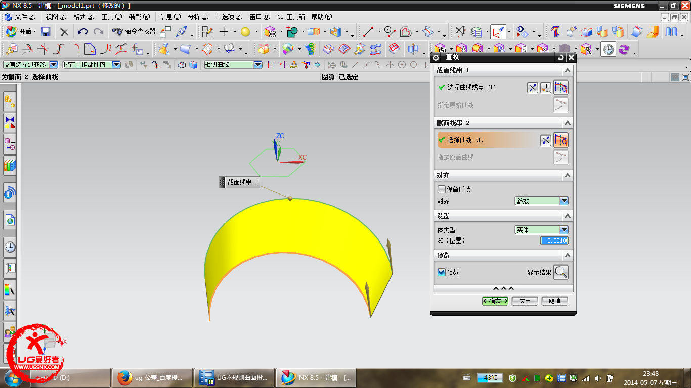Open the assembly navigator sidebar icon
Screen dimensions: 691x388
click(10, 102)
